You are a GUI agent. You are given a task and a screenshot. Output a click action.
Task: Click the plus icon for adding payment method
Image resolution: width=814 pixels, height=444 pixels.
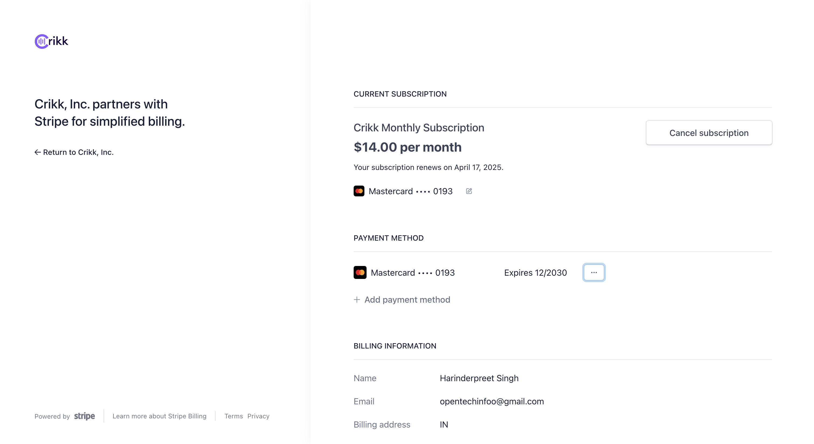coord(357,299)
